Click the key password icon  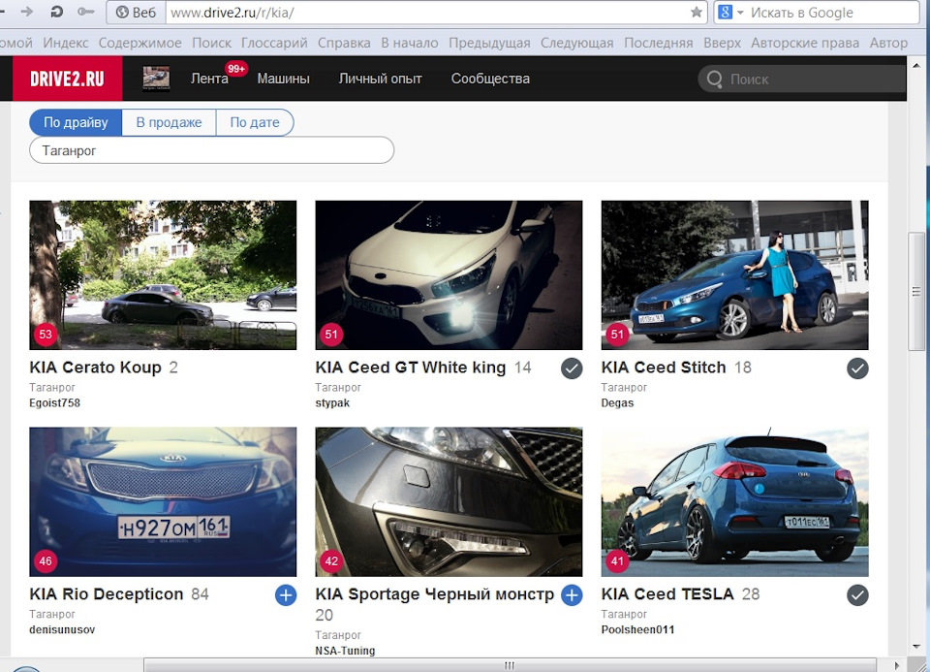[85, 12]
